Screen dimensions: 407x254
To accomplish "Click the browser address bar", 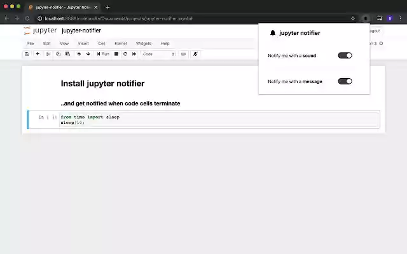I will tap(192, 18).
